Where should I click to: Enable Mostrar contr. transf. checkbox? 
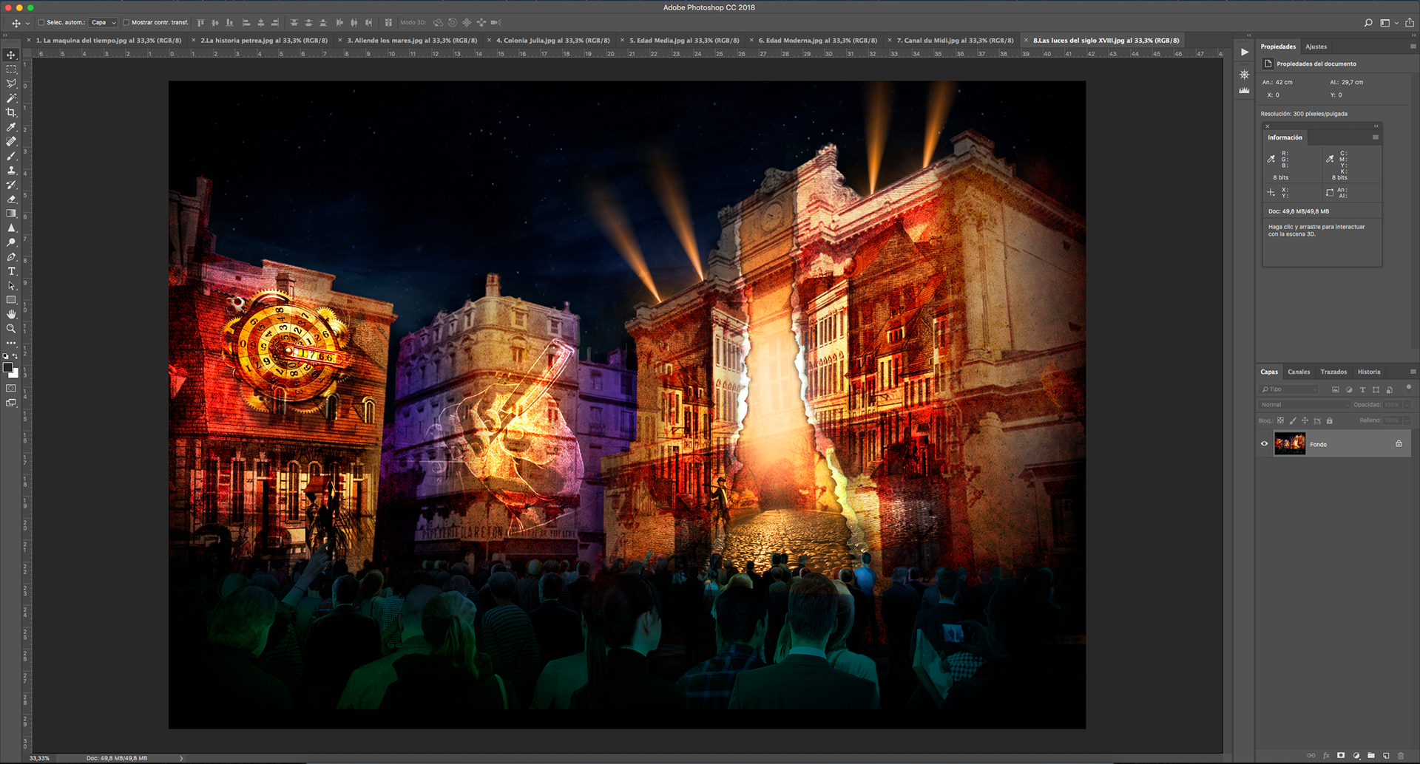[x=126, y=23]
